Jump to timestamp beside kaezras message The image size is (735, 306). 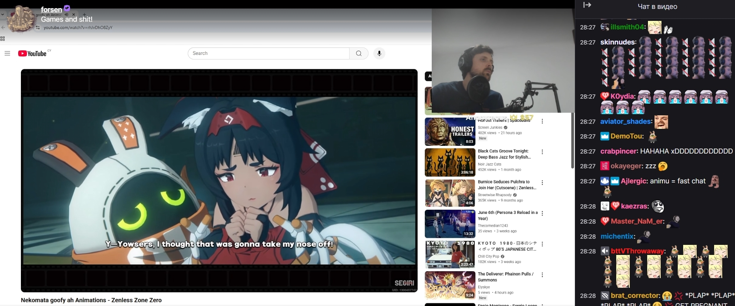pos(588,207)
